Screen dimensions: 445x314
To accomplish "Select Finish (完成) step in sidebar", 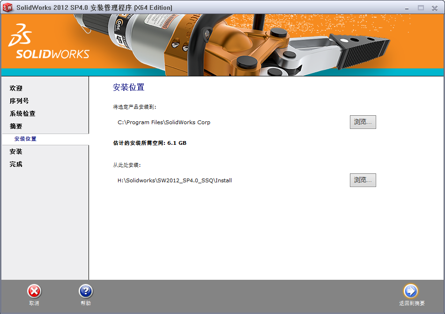I will [x=16, y=164].
